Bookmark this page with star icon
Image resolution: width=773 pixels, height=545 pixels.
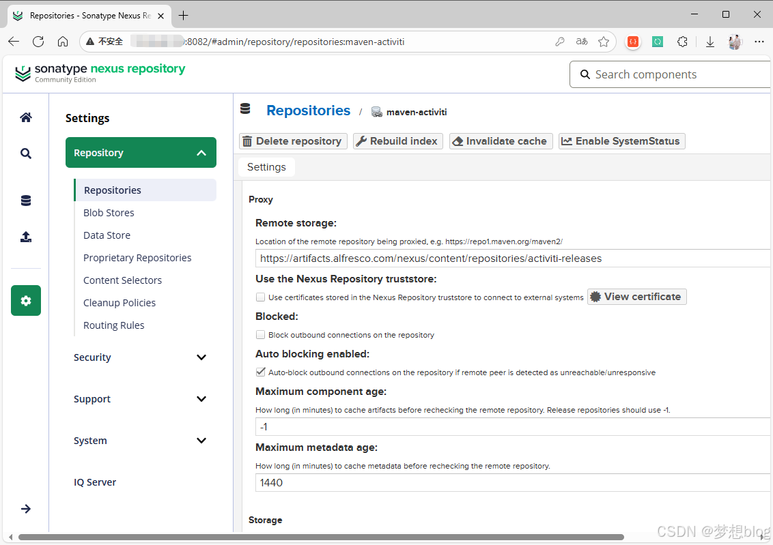pyautogui.click(x=604, y=42)
